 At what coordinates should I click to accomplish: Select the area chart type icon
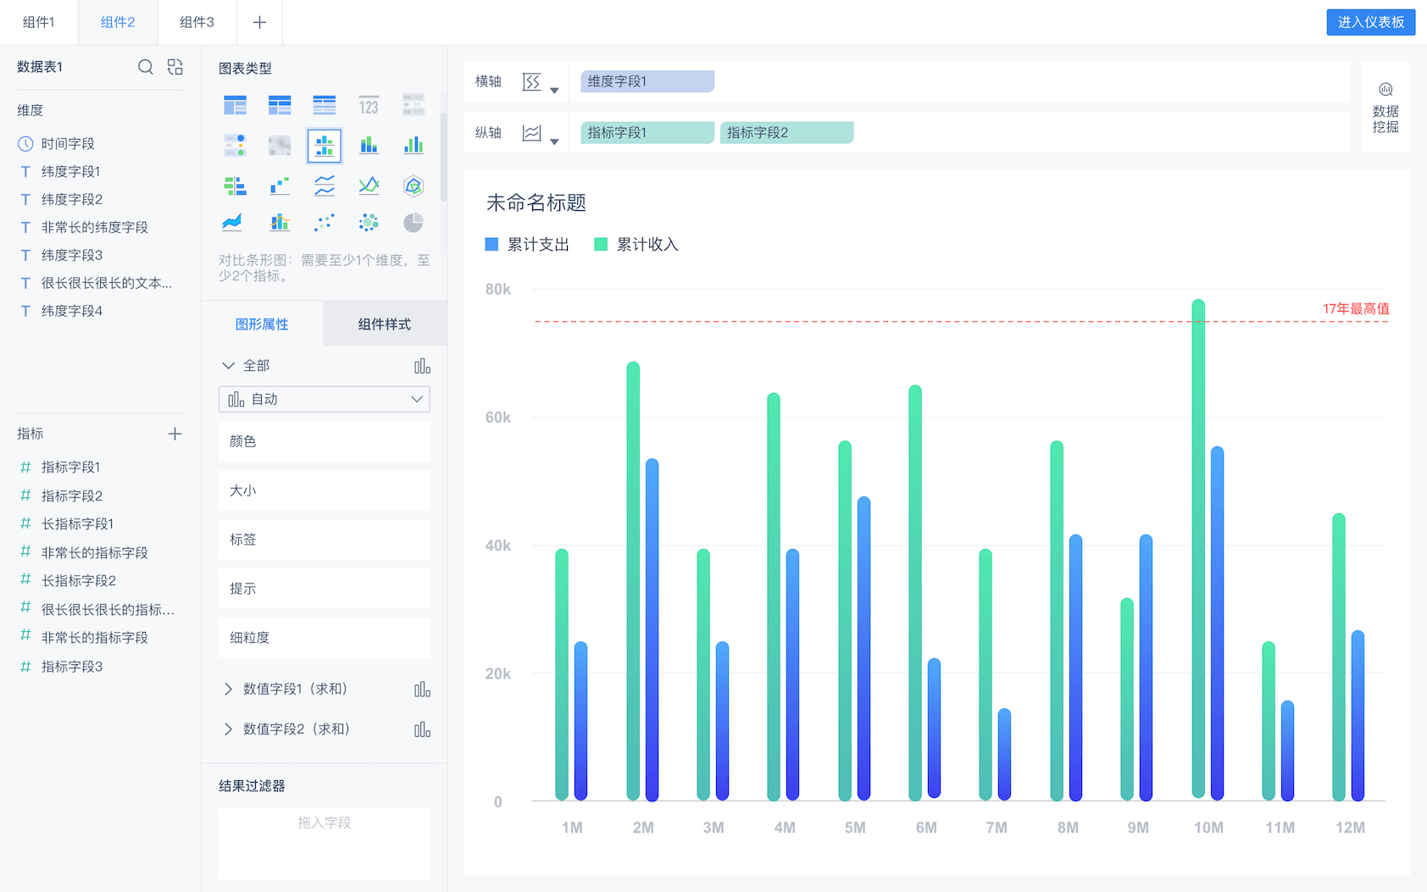click(x=232, y=223)
